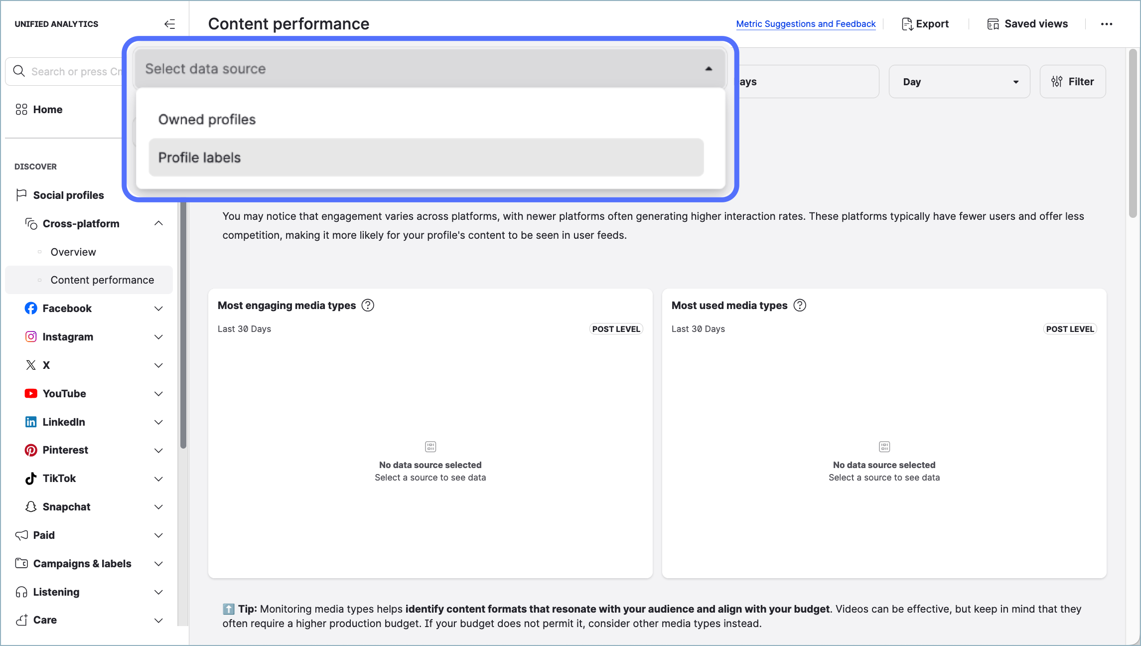This screenshot has width=1141, height=646.
Task: Expand the Instagram section
Action: 158,337
